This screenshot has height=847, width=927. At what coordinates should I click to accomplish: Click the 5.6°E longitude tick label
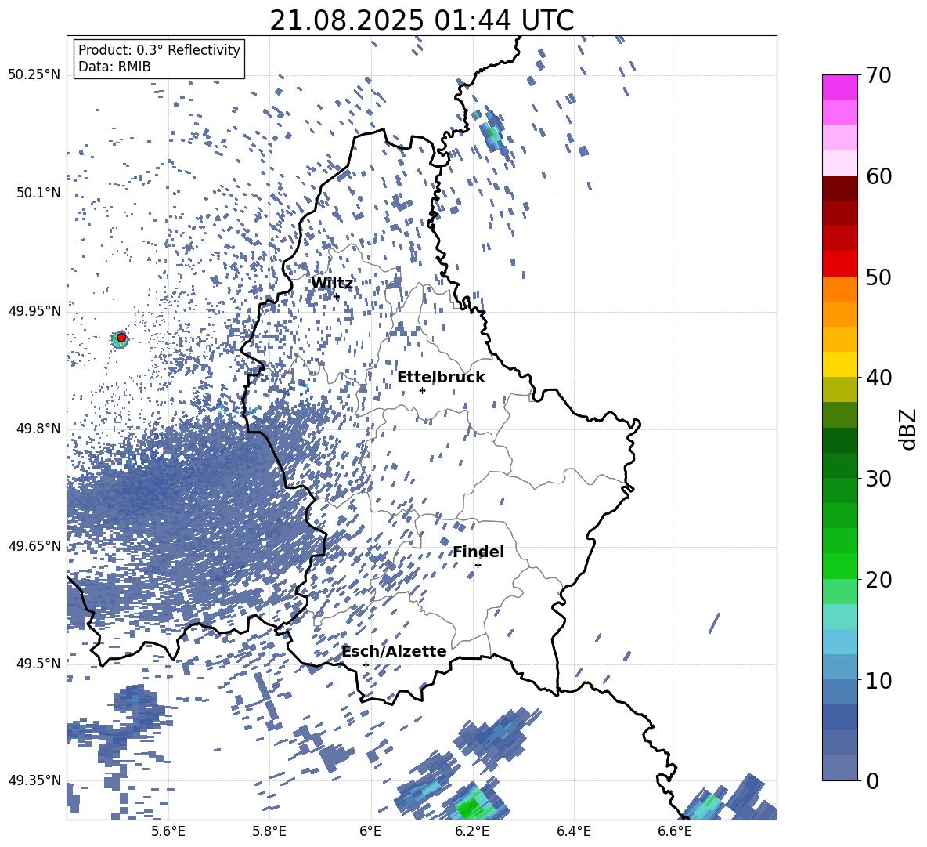168,831
